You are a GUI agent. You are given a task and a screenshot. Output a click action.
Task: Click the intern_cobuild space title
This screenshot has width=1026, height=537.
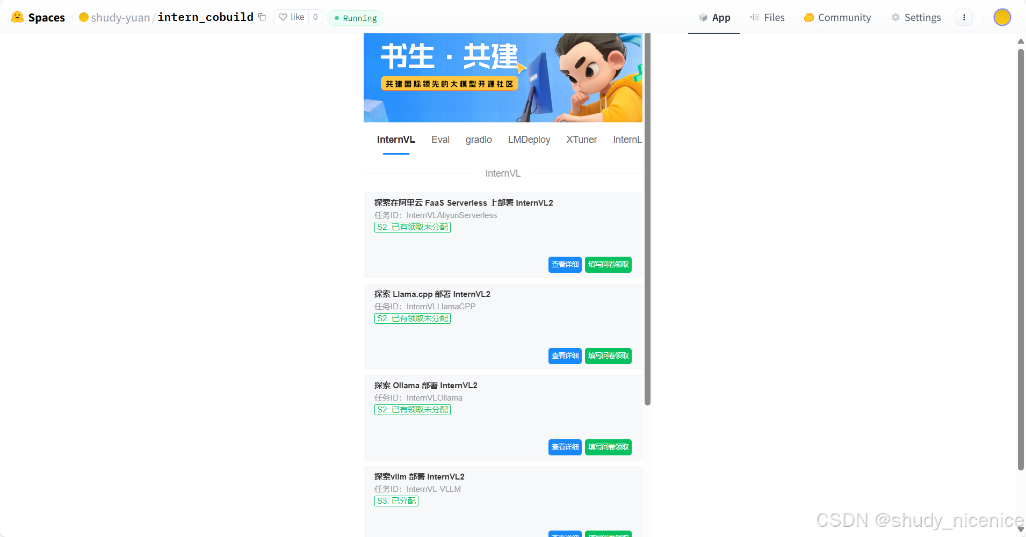click(x=205, y=17)
